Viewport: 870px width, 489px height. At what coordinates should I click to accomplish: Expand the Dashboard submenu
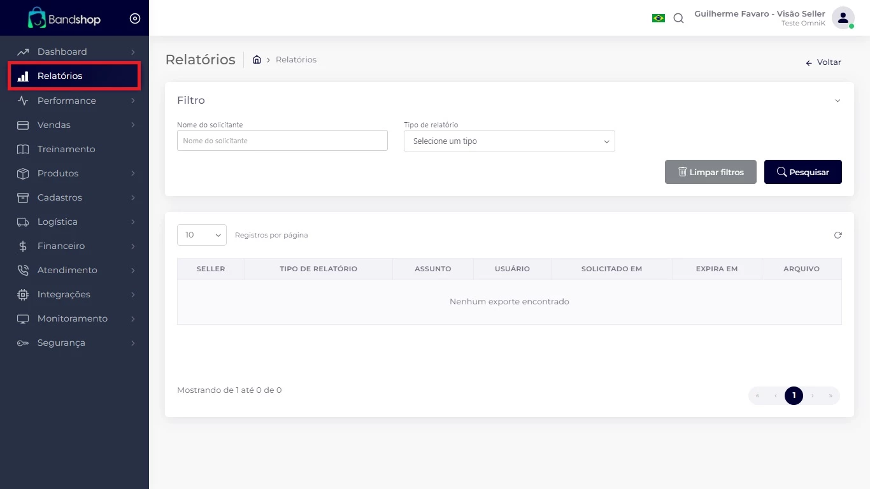62,52
